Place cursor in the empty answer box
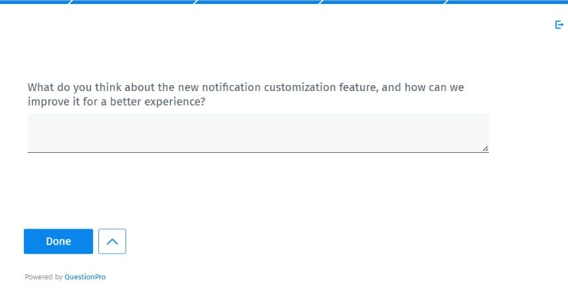This screenshot has width=568, height=301. point(258,133)
